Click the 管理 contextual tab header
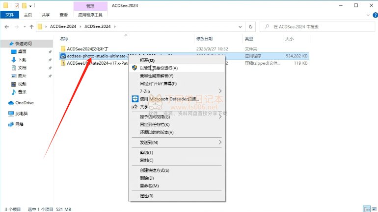The width and height of the screenshot is (378, 212). pyautogui.click(x=90, y=6)
